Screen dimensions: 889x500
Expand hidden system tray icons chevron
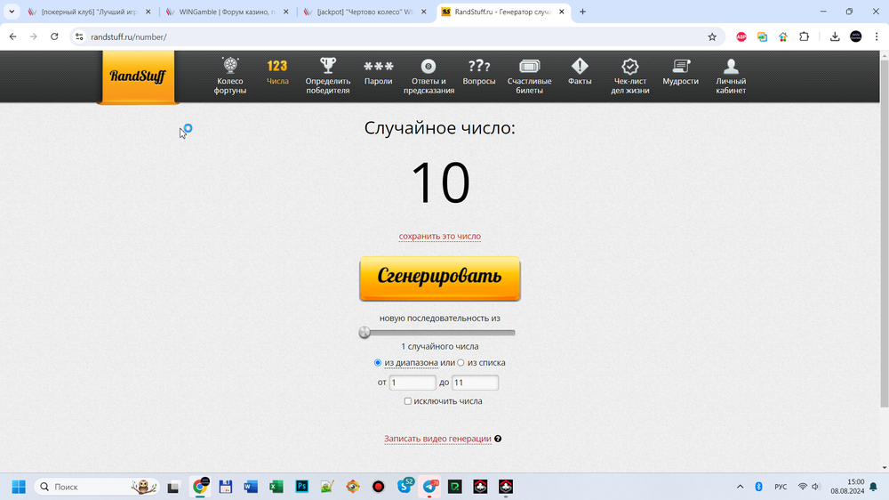coord(741,487)
